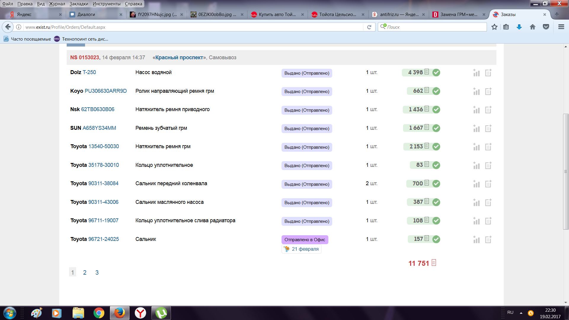Click statistics bar-chart icon in Dolz T-250 row
Viewport: 569px width, 320px height.
tap(476, 73)
